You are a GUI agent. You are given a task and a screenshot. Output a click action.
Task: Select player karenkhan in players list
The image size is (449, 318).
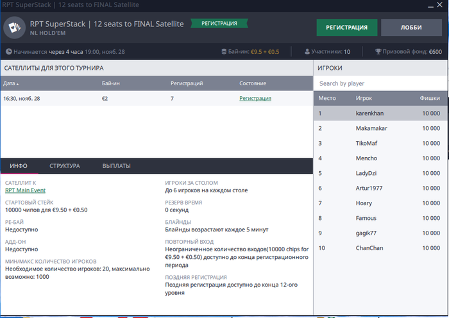[x=380, y=113]
